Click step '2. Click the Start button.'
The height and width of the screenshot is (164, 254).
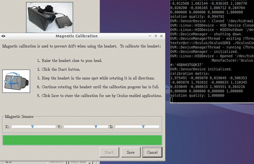(x=59, y=69)
